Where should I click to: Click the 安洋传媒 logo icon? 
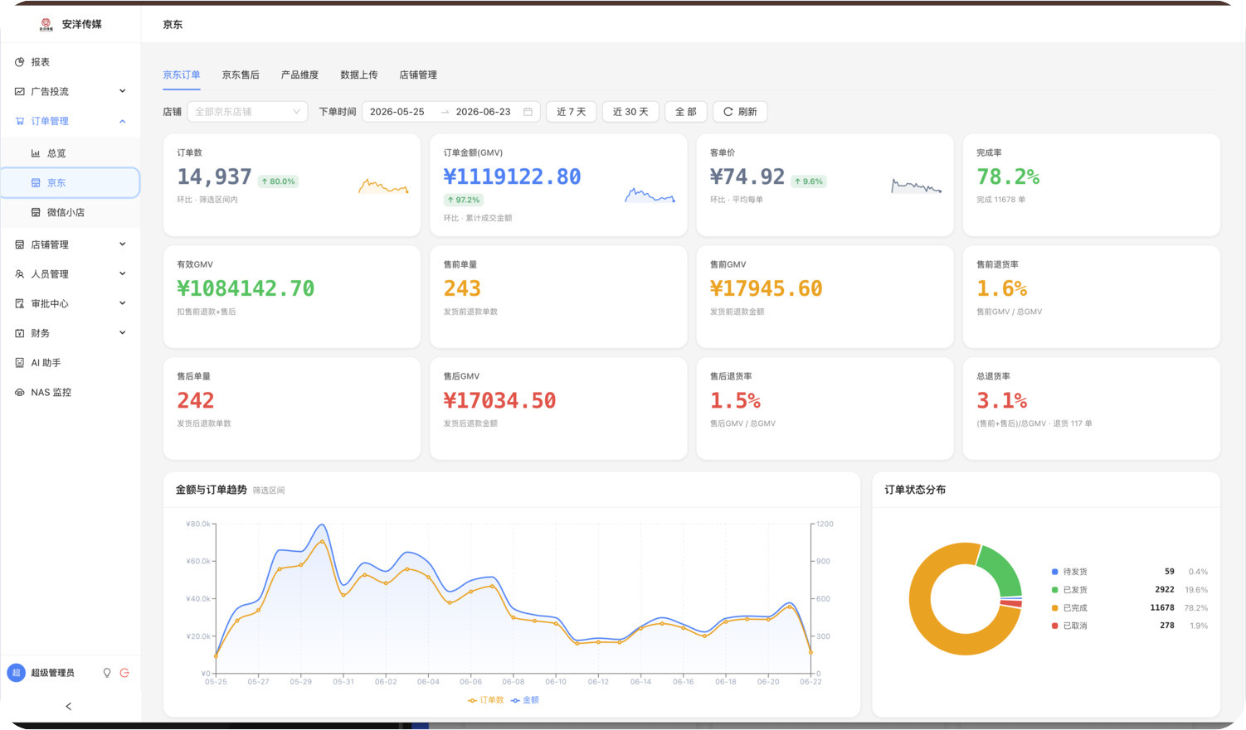(x=46, y=24)
